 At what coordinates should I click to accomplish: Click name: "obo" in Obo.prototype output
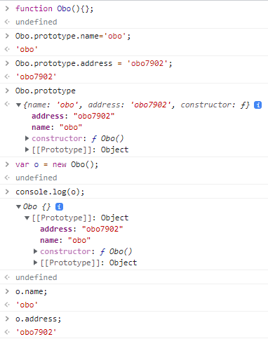[57, 127]
